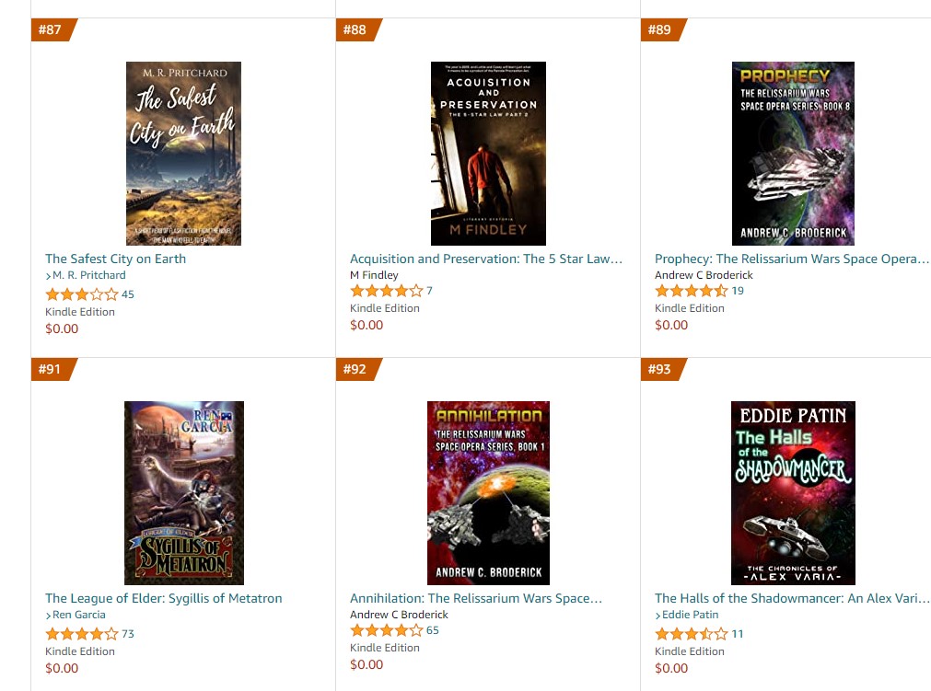931x691 pixels.
Task: Open Annihilation Relissarium Wars Book 1 cover
Action: [x=488, y=493]
